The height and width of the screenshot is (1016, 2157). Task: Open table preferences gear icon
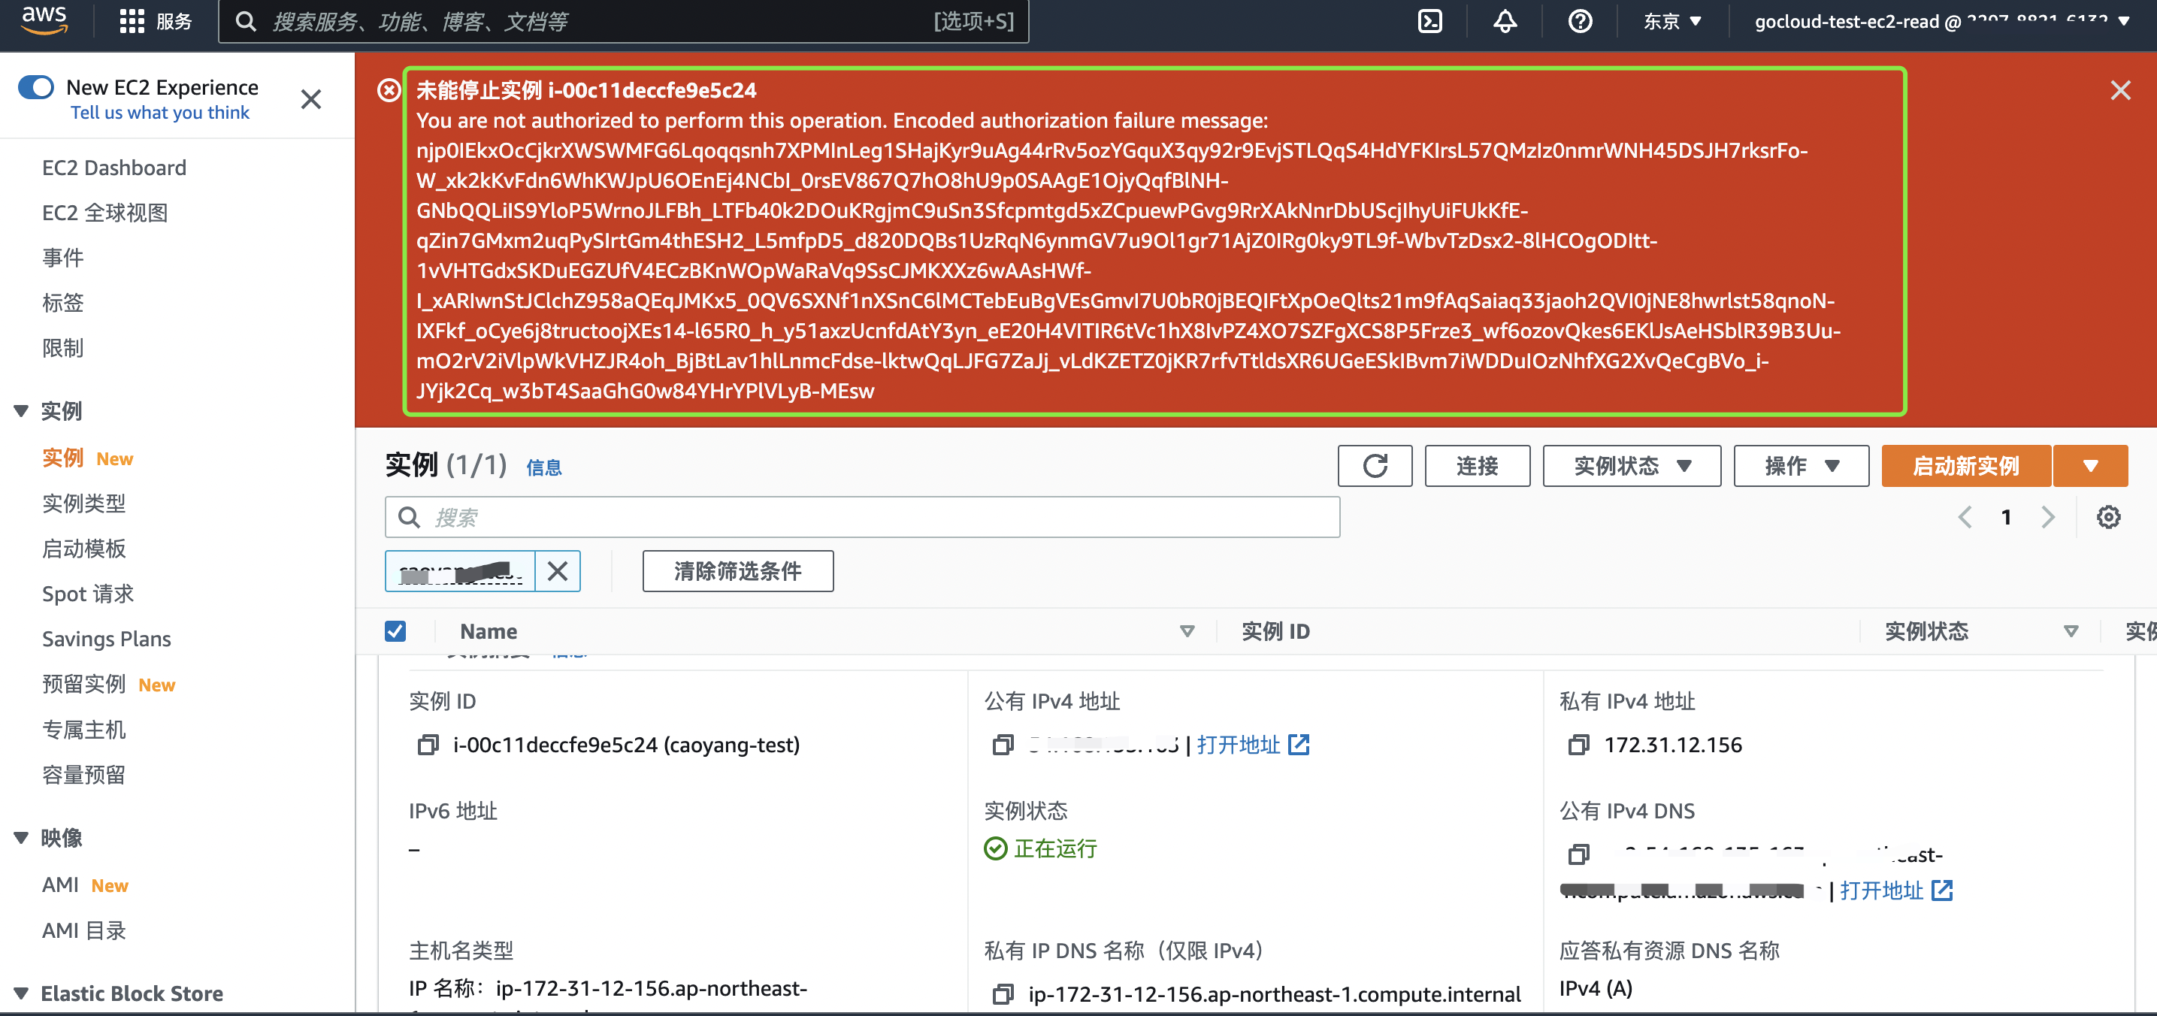[x=2107, y=517]
